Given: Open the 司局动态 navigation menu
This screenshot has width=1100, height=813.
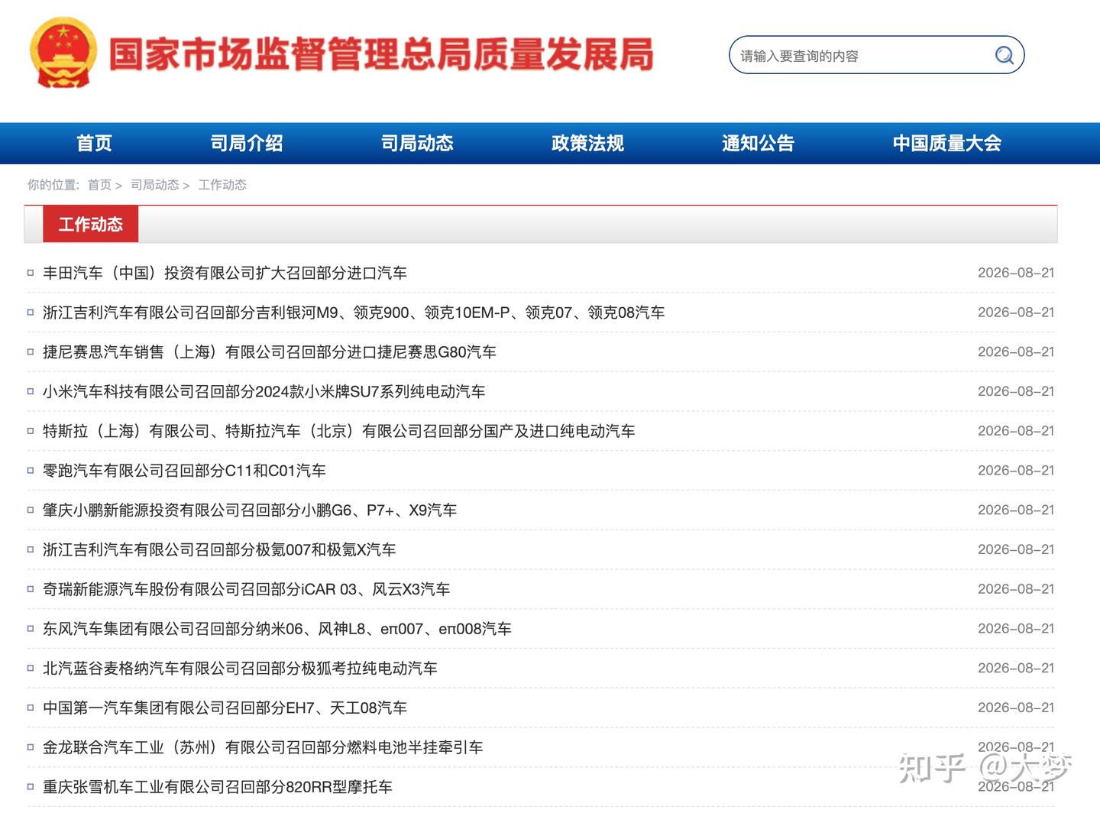Looking at the screenshot, I should click(x=417, y=143).
